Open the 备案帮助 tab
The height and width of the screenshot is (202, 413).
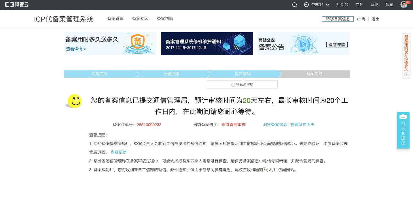pyautogui.click(x=165, y=19)
